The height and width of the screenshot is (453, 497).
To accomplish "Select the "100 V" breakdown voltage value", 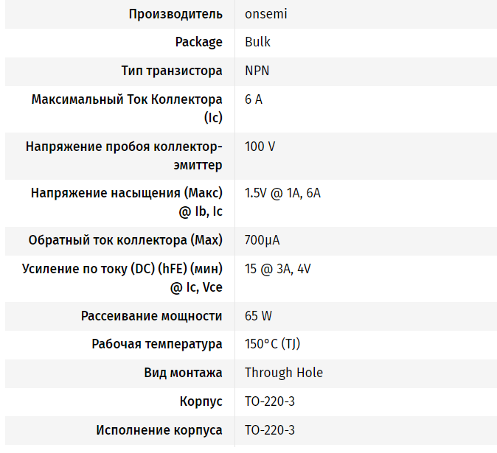I will click(x=260, y=147).
